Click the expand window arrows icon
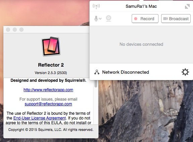Viewport: 193px width, 142px height. pyautogui.click(x=187, y=6)
